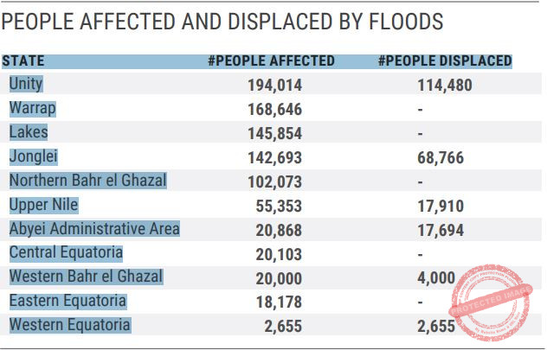Select the STATE column header

point(23,61)
